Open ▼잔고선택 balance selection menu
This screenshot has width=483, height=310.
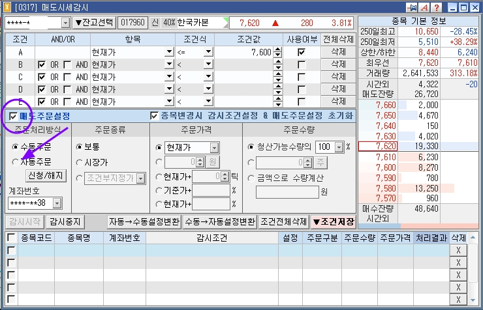point(95,22)
